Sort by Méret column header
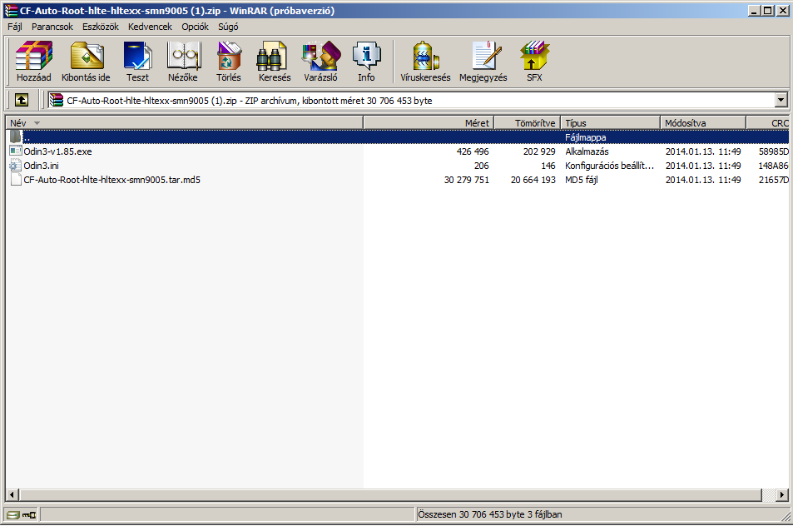Viewport: 793px width, 526px height. (x=429, y=123)
